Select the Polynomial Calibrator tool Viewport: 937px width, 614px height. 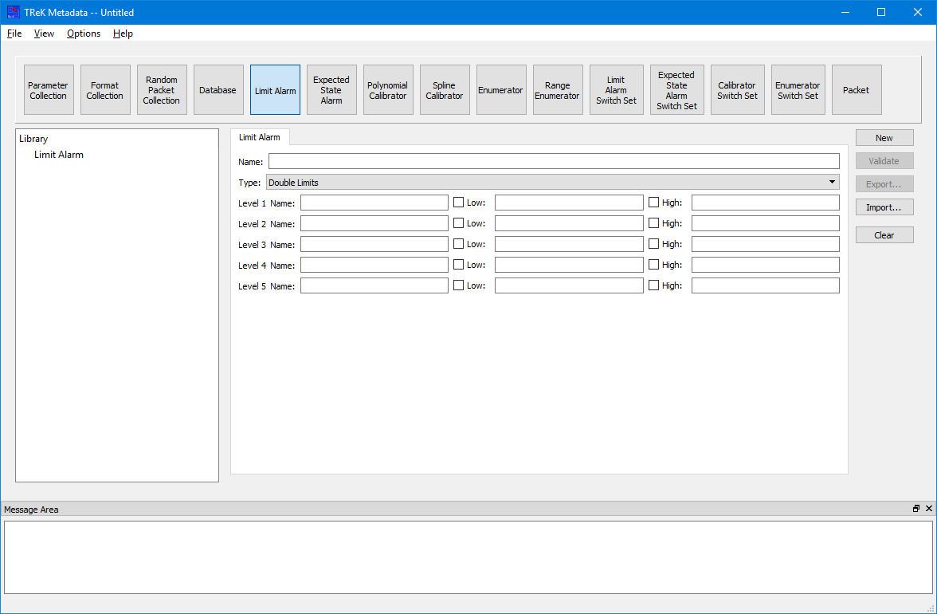[x=388, y=90]
